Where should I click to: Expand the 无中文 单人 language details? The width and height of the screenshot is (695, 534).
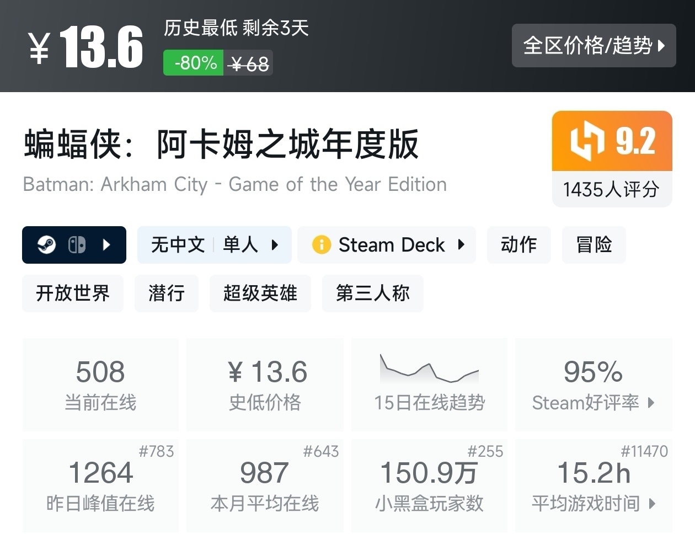click(275, 245)
